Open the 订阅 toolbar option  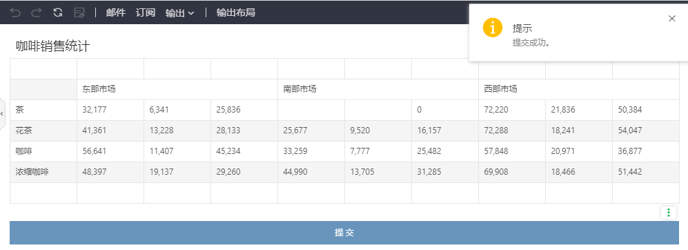click(146, 12)
